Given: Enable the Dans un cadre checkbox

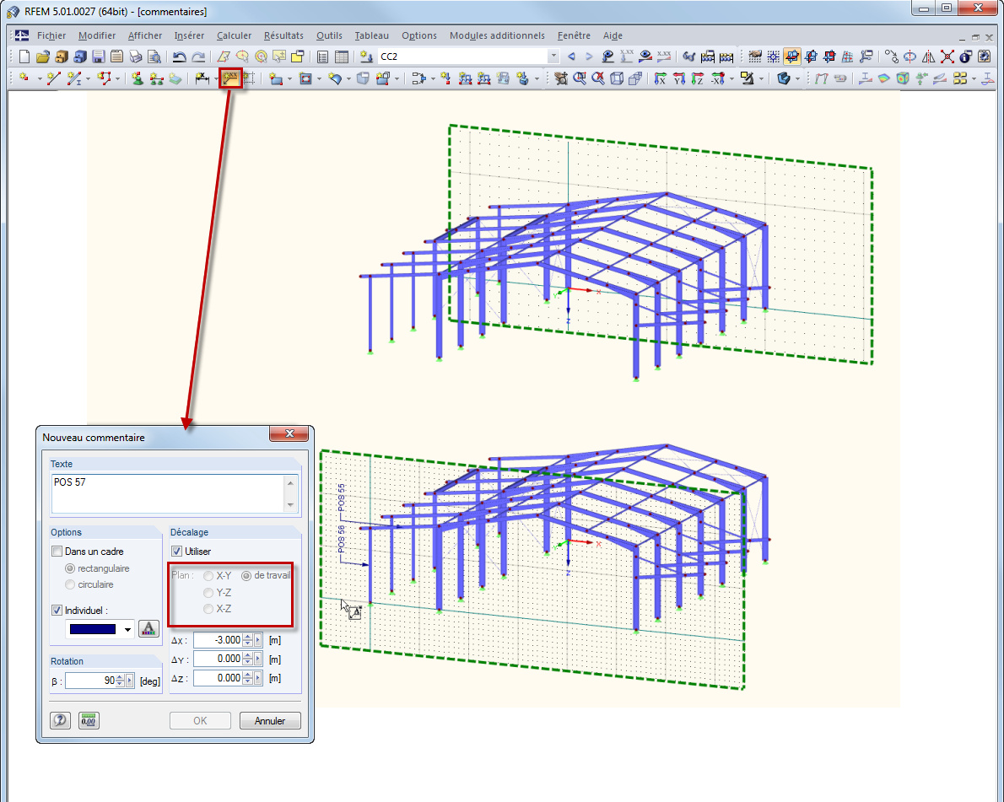Looking at the screenshot, I should 57,551.
